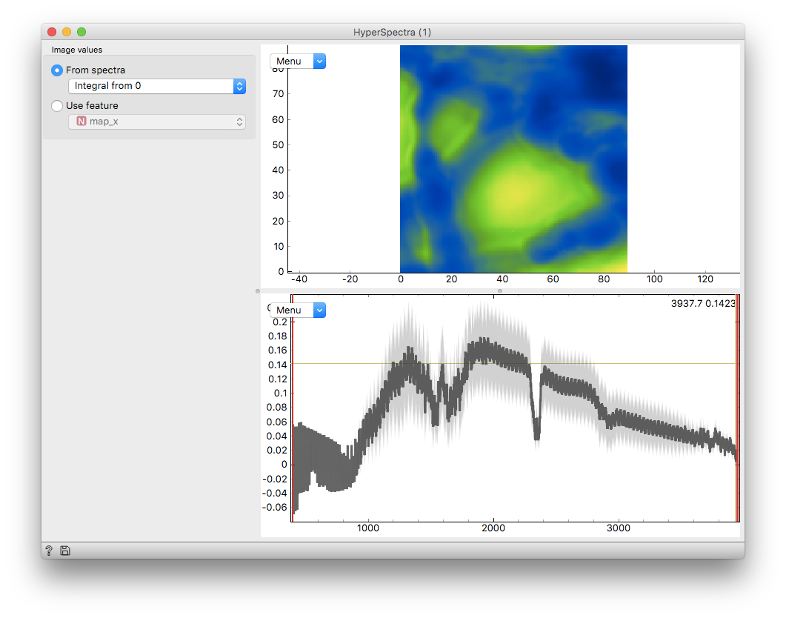
Task: Select the From spectra option
Action: click(56, 70)
